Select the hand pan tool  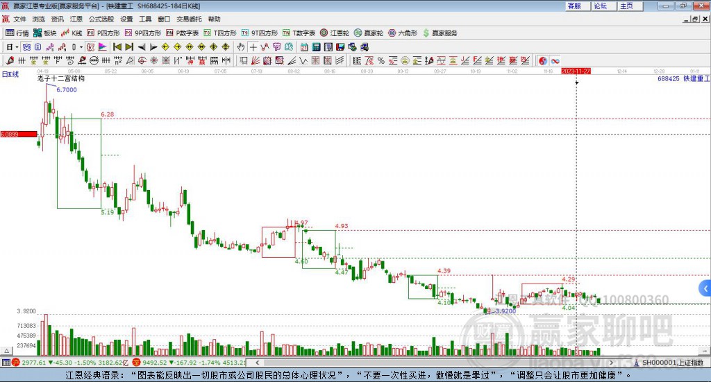click(x=241, y=47)
